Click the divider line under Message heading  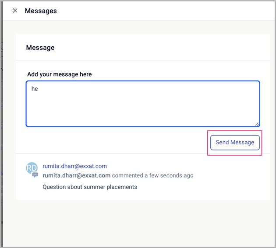pyautogui.click(x=143, y=61)
